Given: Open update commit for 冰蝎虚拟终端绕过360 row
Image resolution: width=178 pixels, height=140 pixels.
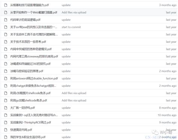Looking at the screenshot, I should (x=66, y=64).
